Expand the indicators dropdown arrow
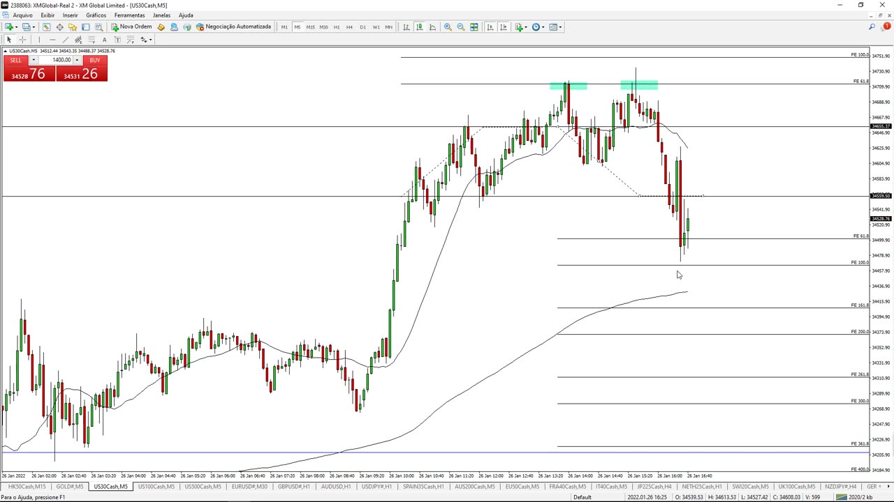The image size is (894, 502). (526, 27)
